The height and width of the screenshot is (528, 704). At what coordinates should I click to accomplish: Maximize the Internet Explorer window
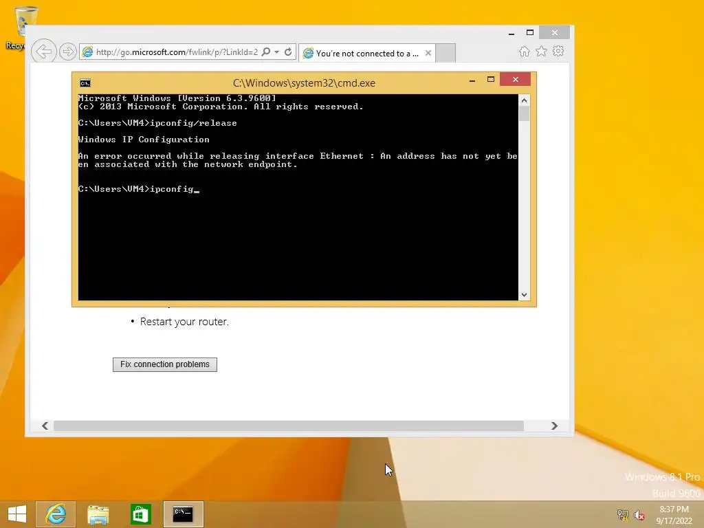click(530, 33)
